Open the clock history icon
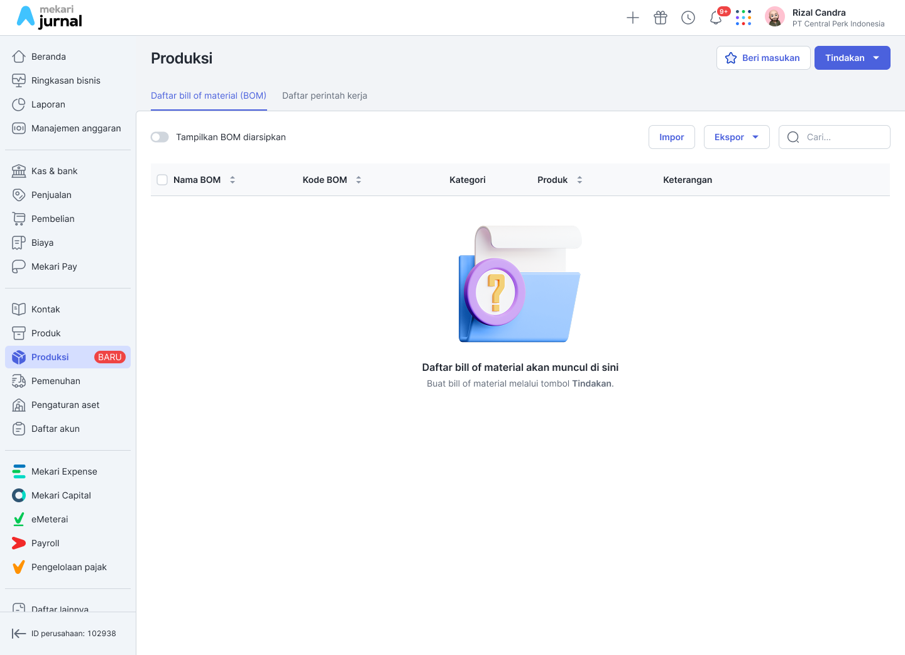The height and width of the screenshot is (655, 905). pyautogui.click(x=688, y=18)
